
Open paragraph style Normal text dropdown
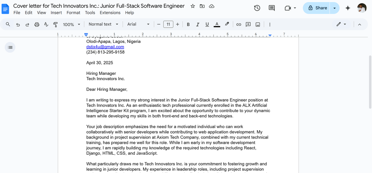pyautogui.click(x=104, y=24)
